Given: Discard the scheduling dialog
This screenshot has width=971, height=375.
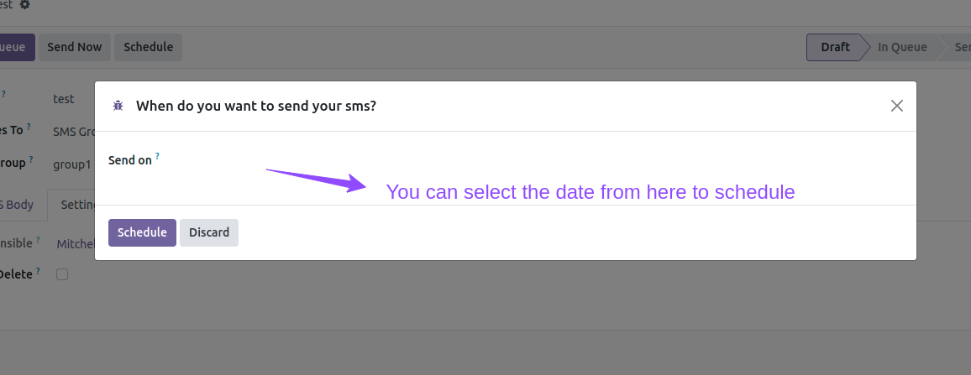Looking at the screenshot, I should pyautogui.click(x=209, y=232).
